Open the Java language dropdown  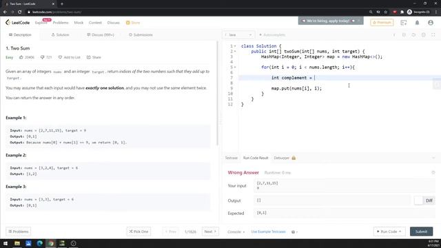238,35
